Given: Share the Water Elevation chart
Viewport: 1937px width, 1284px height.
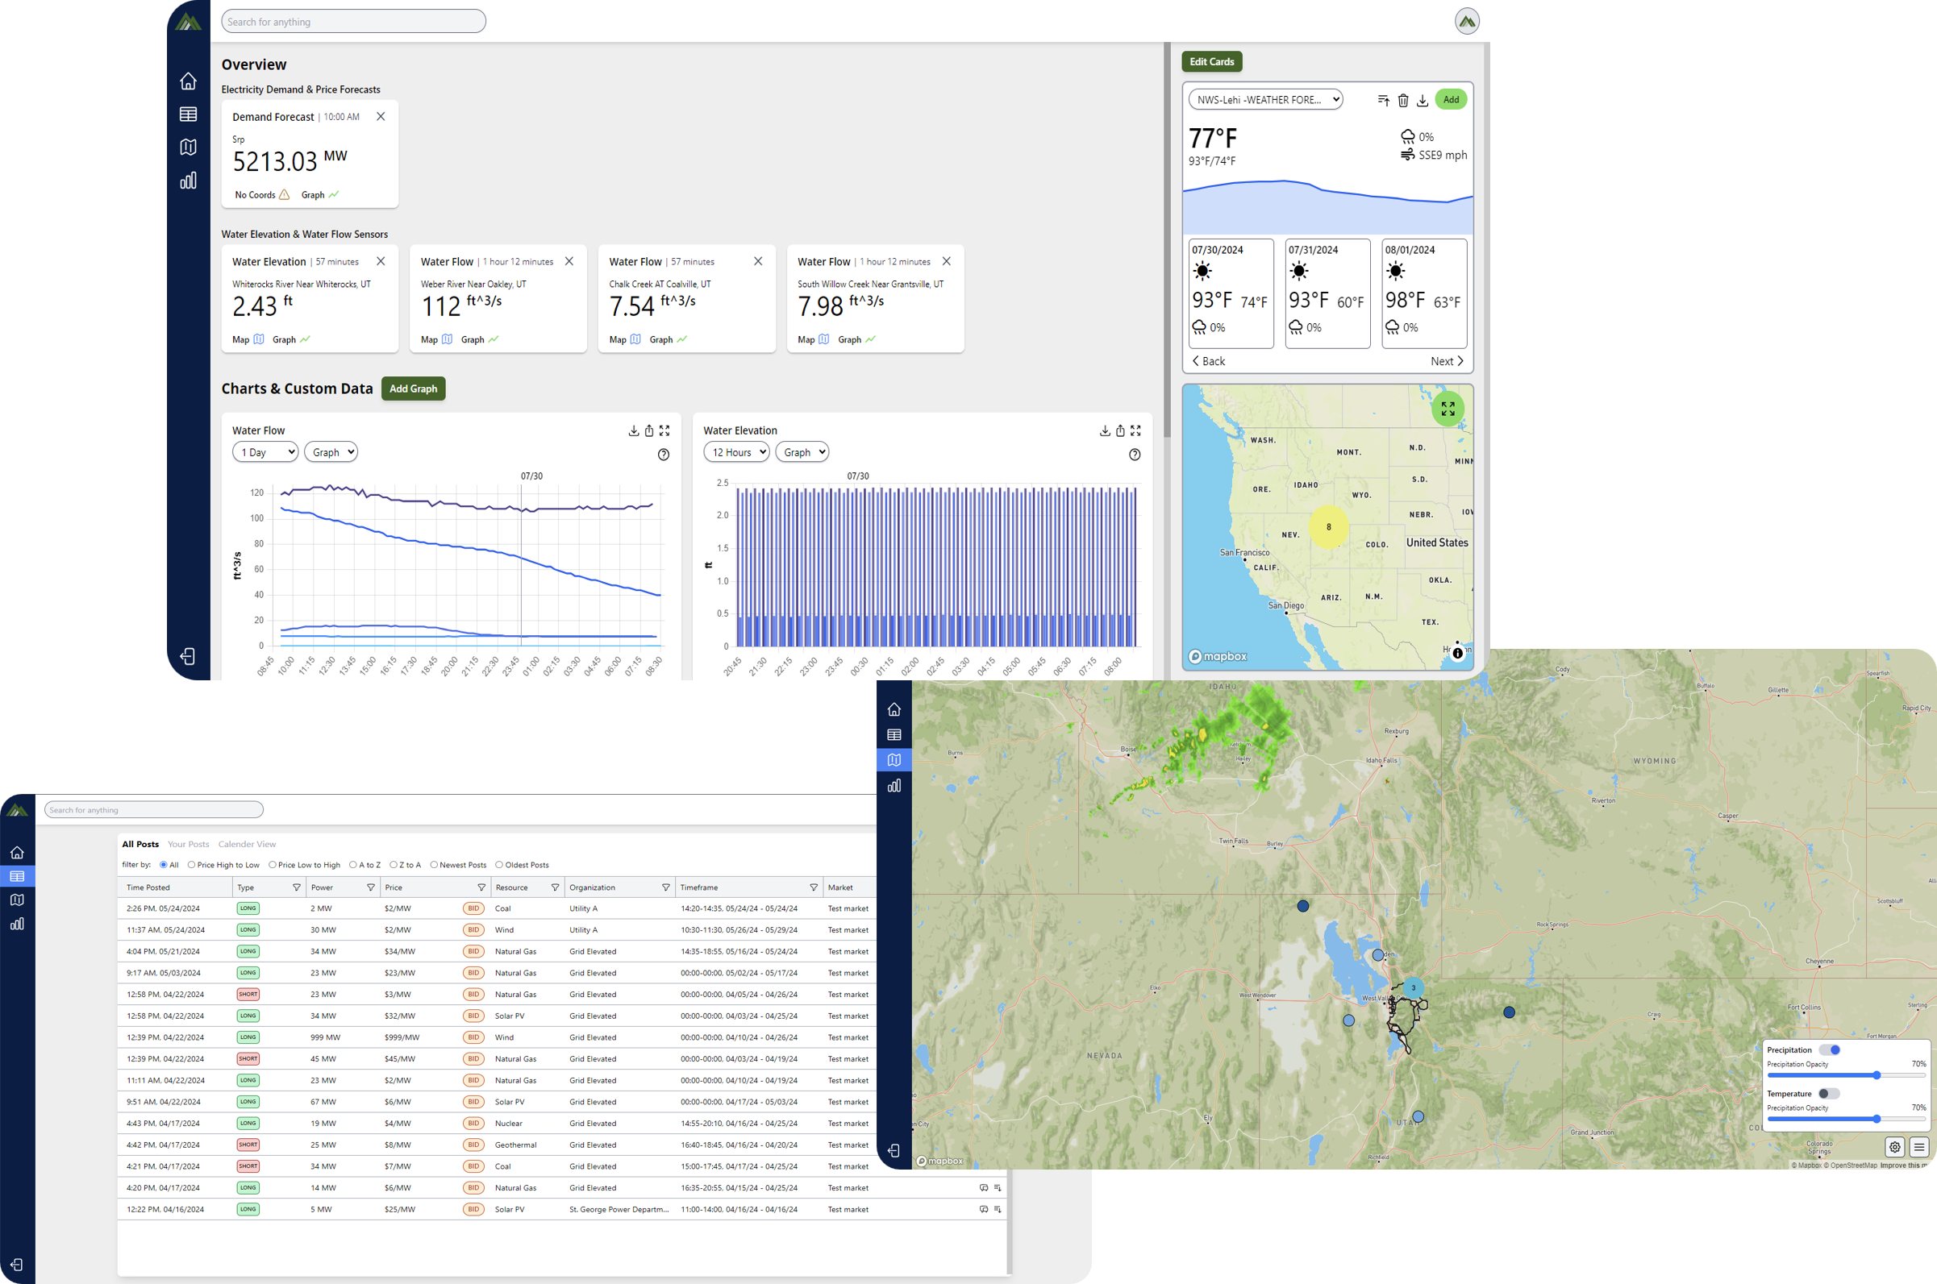Looking at the screenshot, I should (x=1119, y=430).
